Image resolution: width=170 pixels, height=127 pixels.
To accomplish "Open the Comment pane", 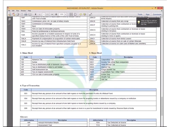I will click(x=157, y=15).
